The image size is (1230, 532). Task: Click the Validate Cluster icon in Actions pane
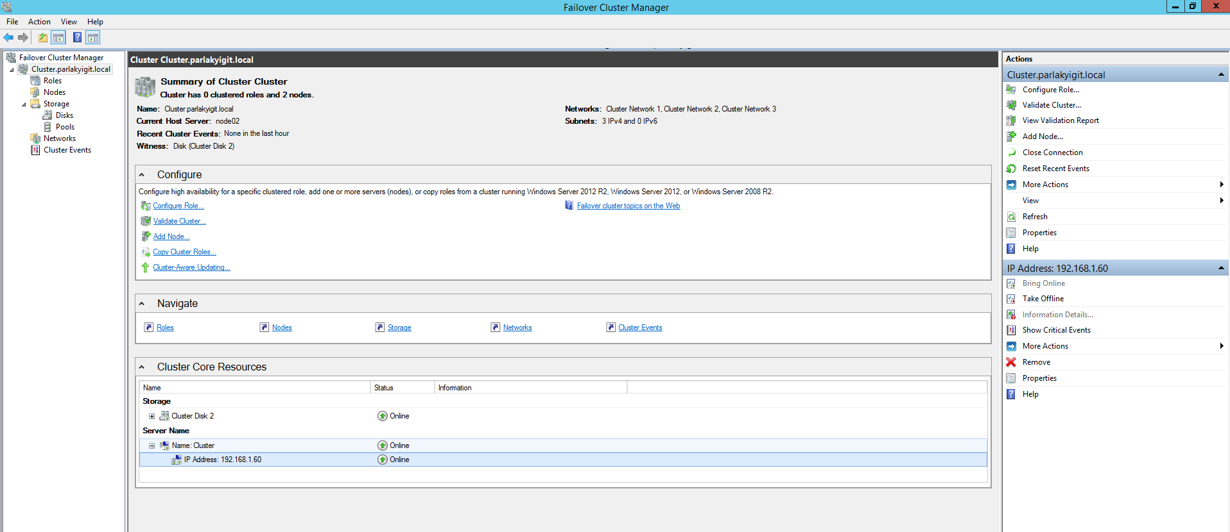coord(1011,105)
